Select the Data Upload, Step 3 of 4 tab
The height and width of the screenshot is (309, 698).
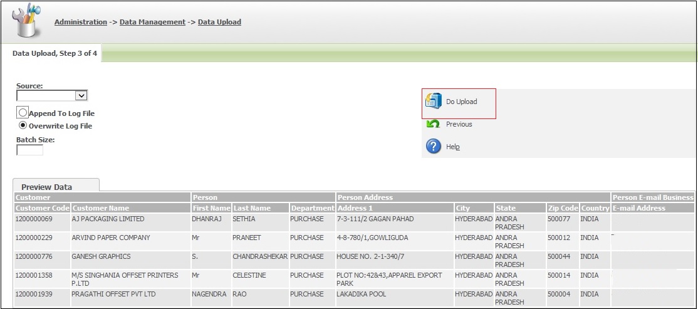tap(55, 53)
